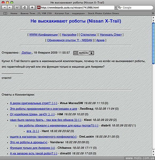
Task: Open reply 'там роботы сбежали с манекенами'
Action: pos(58,126)
